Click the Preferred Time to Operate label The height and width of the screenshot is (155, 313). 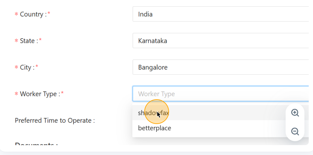[x=55, y=120]
